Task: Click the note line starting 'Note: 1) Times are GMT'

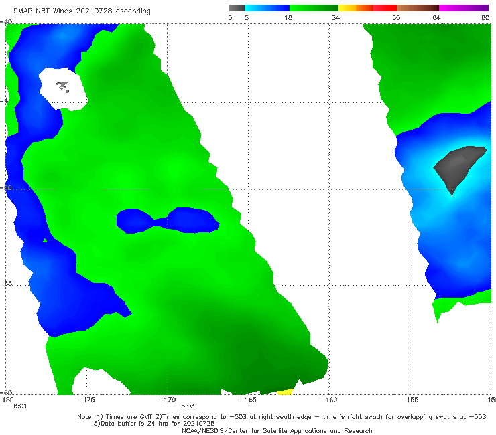Action: (x=282, y=417)
